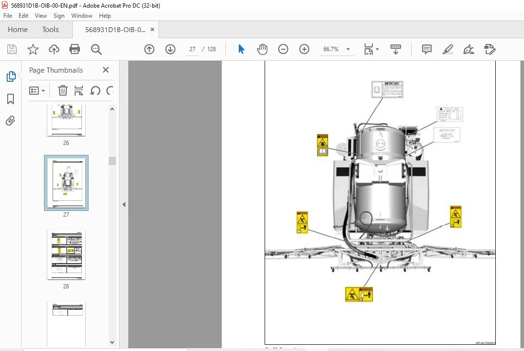Close the 568931D1B-OIB document tab
This screenshot has width=524, height=351.
(152, 29)
